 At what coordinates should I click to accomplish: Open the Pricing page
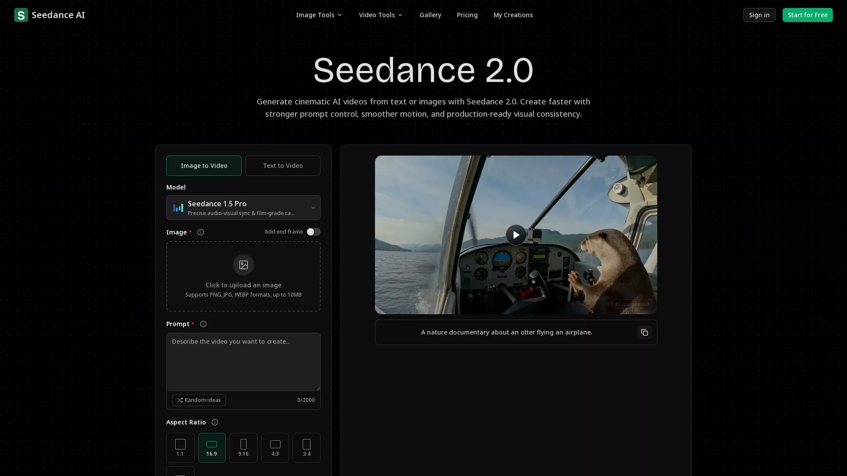(x=467, y=15)
